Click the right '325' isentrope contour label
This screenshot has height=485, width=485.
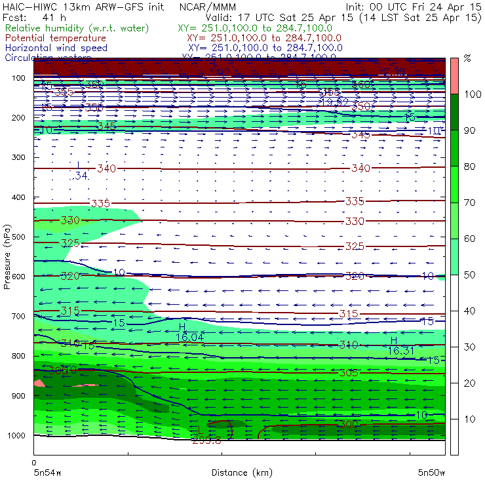[355, 246]
